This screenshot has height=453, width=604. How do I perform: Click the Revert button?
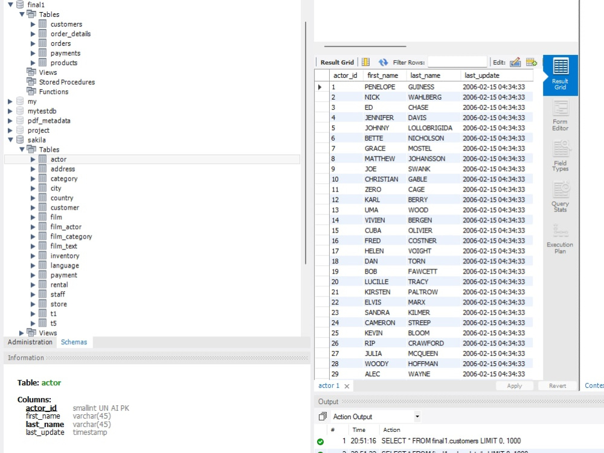click(557, 385)
